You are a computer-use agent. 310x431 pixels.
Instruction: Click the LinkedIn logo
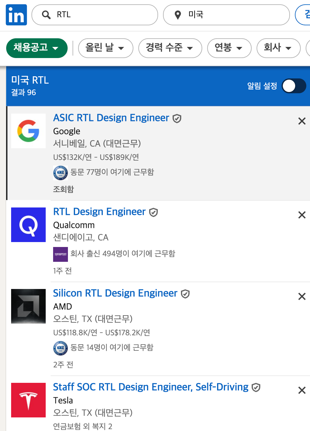point(16,15)
